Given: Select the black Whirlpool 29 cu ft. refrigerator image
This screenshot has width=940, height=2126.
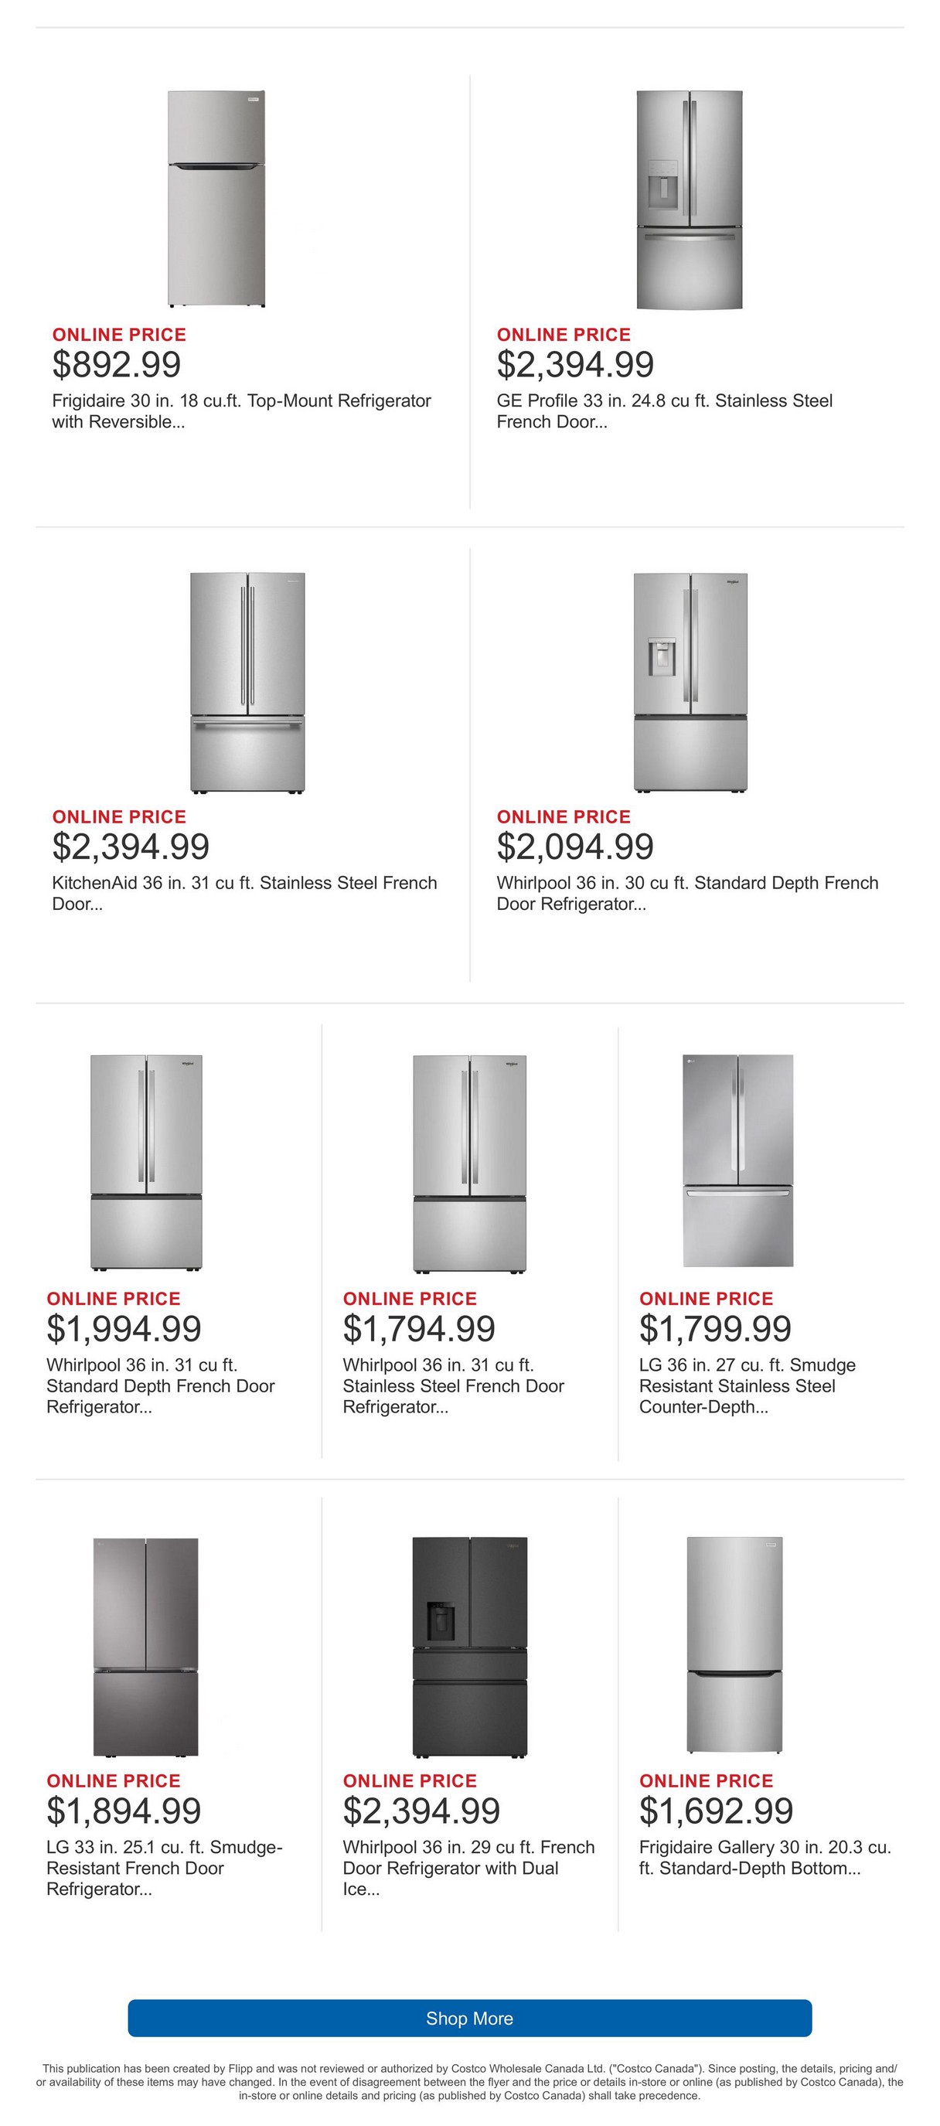Looking at the screenshot, I should 468,1647.
